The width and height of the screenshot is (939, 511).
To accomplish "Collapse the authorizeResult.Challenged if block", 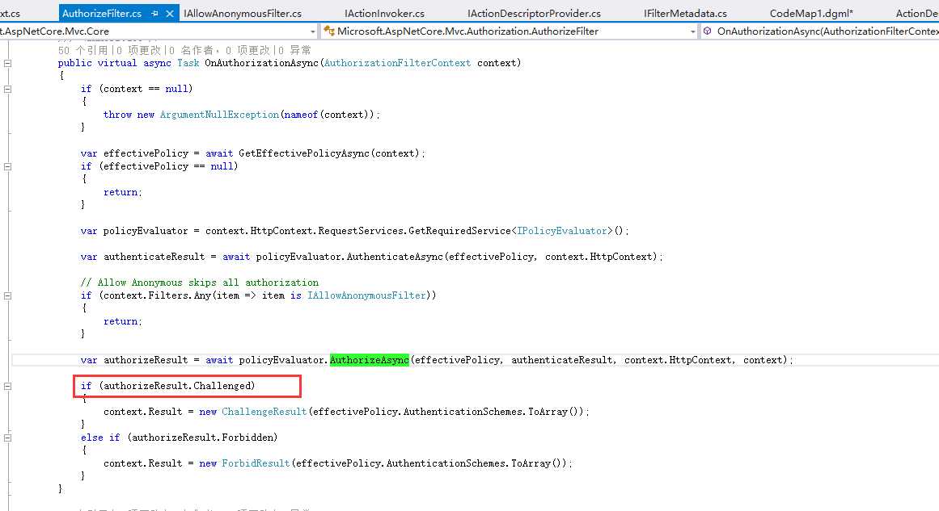I will click(x=7, y=386).
